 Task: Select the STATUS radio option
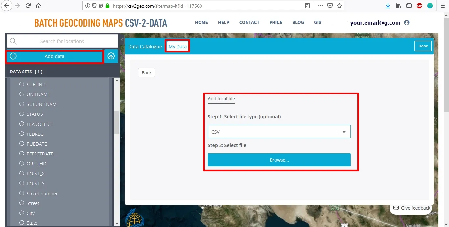(x=22, y=114)
